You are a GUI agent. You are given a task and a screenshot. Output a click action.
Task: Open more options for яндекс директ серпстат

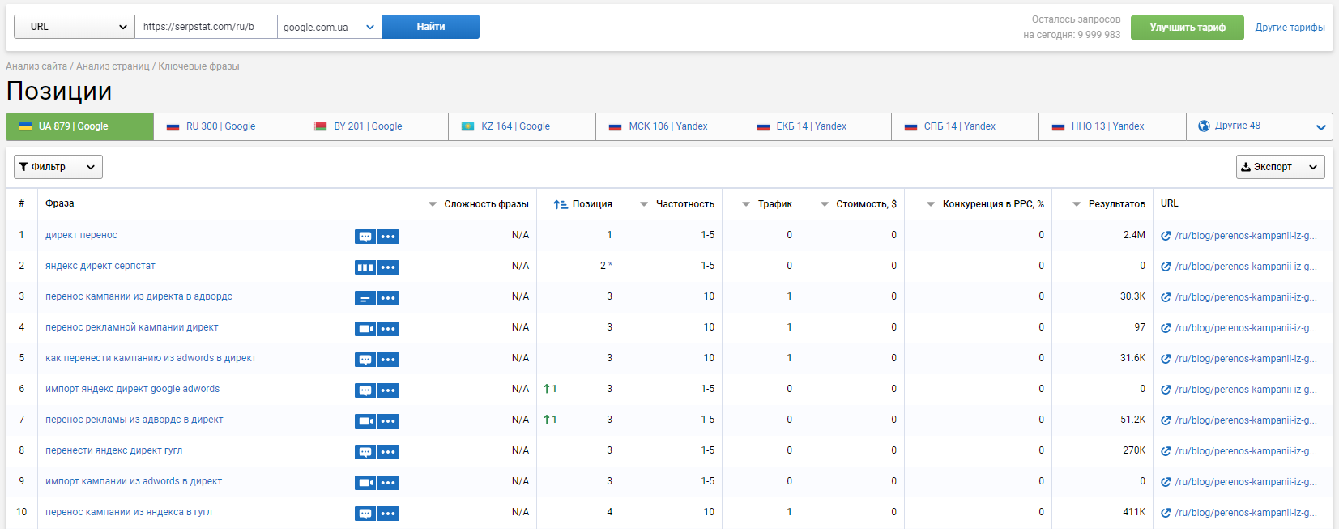click(x=388, y=267)
